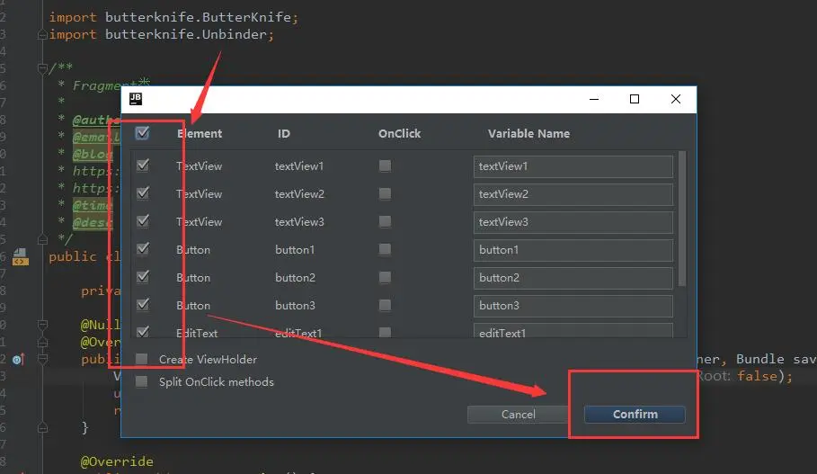Viewport: 817px width, 474px height.
Task: Click the textView1 ID cell
Action: click(x=299, y=166)
